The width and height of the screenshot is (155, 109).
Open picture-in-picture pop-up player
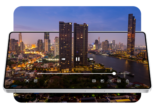coord(102,81)
